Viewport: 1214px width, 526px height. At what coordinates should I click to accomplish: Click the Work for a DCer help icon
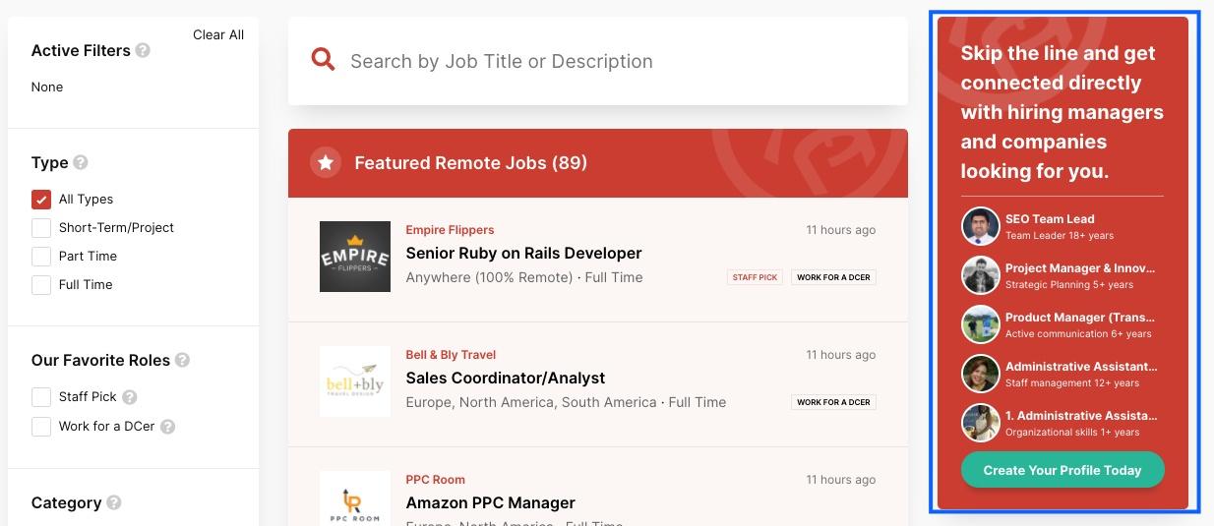click(x=167, y=427)
